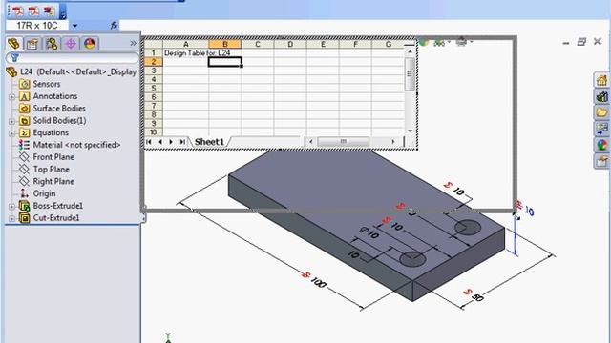Click the Material icon

pyautogui.click(x=24, y=145)
